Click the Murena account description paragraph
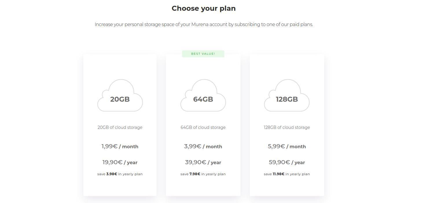422x203 pixels. tap(203, 25)
